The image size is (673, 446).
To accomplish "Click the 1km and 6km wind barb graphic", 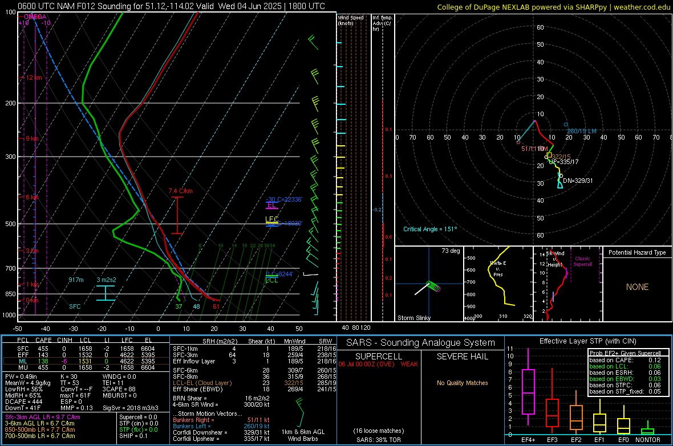I will (x=300, y=412).
